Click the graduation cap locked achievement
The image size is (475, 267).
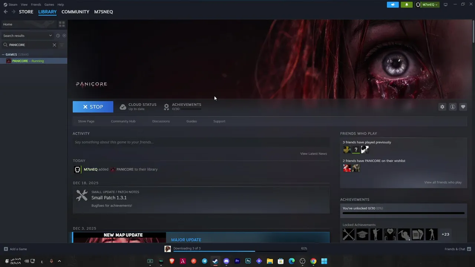363,234
